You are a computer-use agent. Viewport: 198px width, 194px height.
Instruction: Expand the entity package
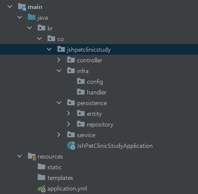68,113
